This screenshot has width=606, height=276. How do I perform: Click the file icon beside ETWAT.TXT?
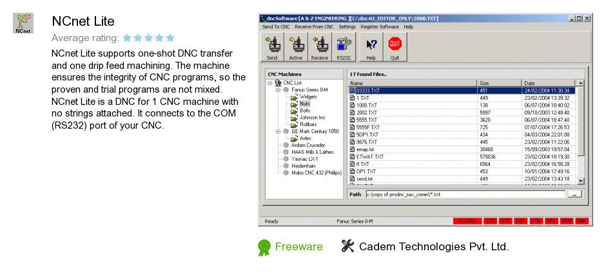[x=352, y=156]
